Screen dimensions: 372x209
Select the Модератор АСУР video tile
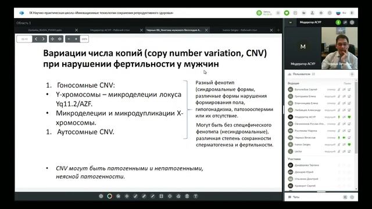click(x=303, y=48)
